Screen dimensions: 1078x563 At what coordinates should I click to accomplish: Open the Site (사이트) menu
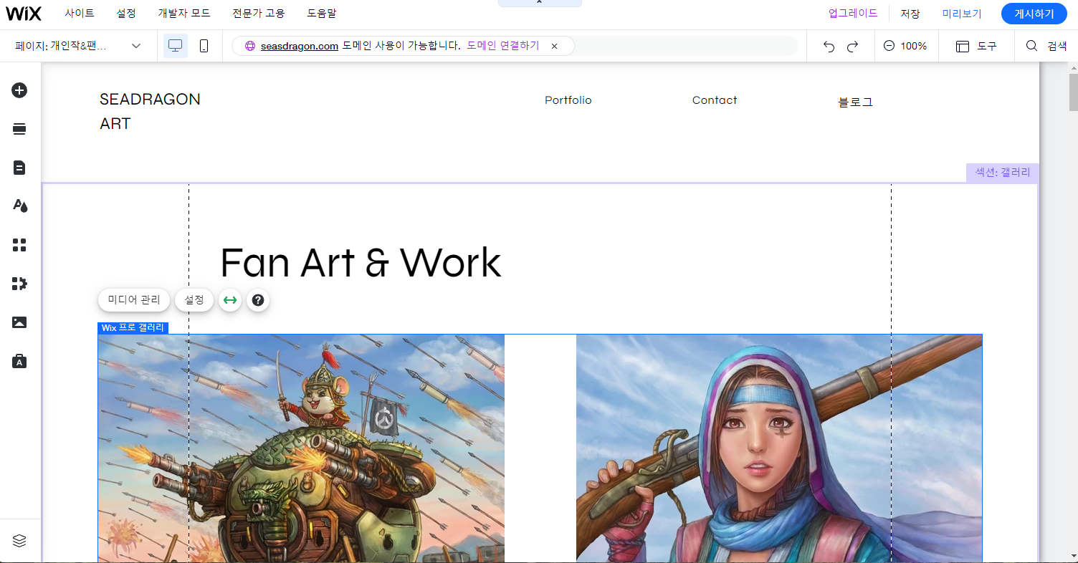tap(80, 13)
